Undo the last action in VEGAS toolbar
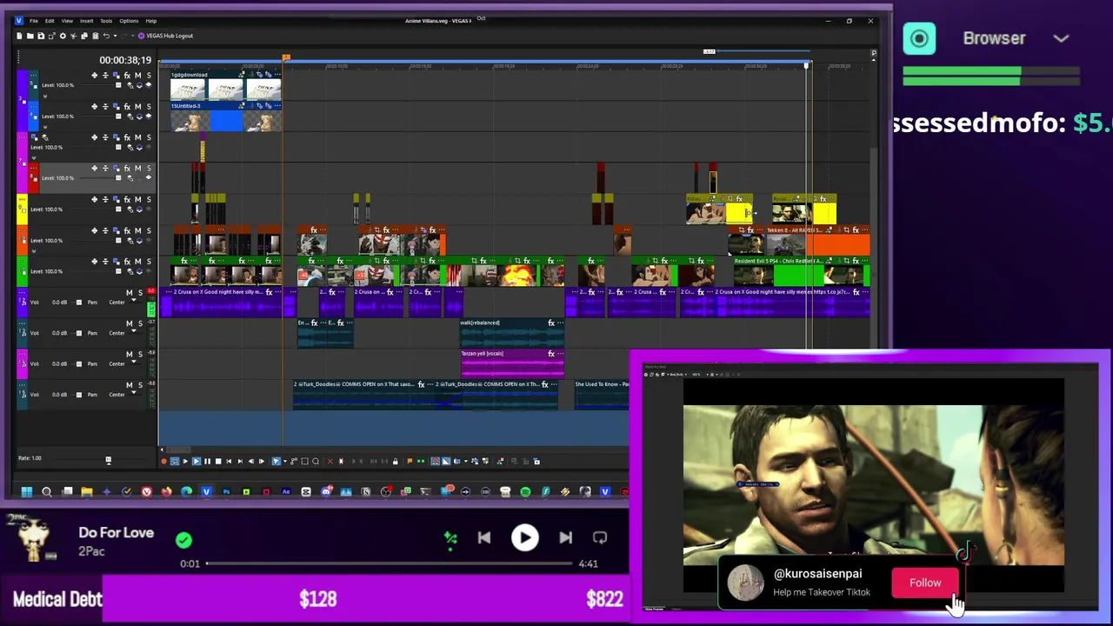This screenshot has height=626, width=1113. [x=106, y=36]
